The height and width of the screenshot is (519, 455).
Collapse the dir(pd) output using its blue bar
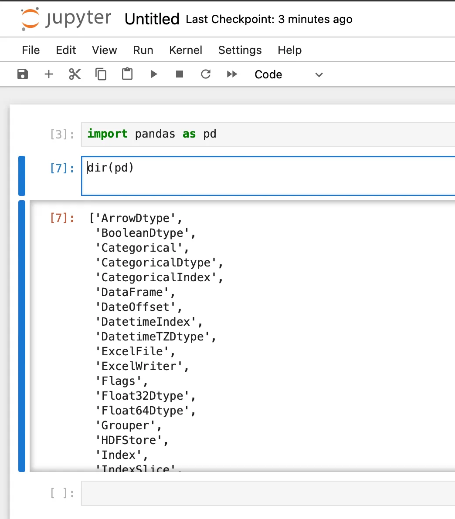coord(22,336)
